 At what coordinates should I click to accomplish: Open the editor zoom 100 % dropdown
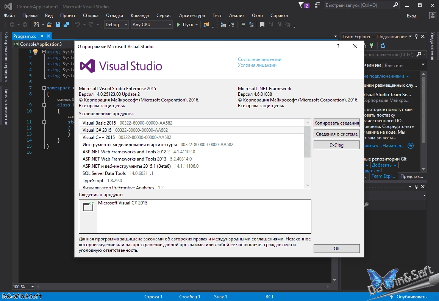[x=33, y=287]
